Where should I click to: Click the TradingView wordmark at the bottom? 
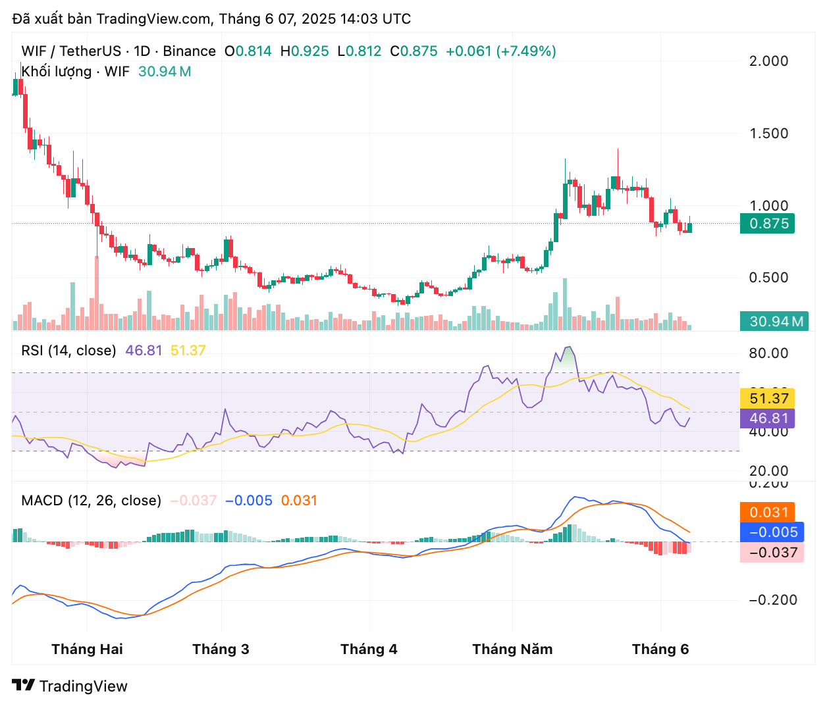(x=83, y=686)
